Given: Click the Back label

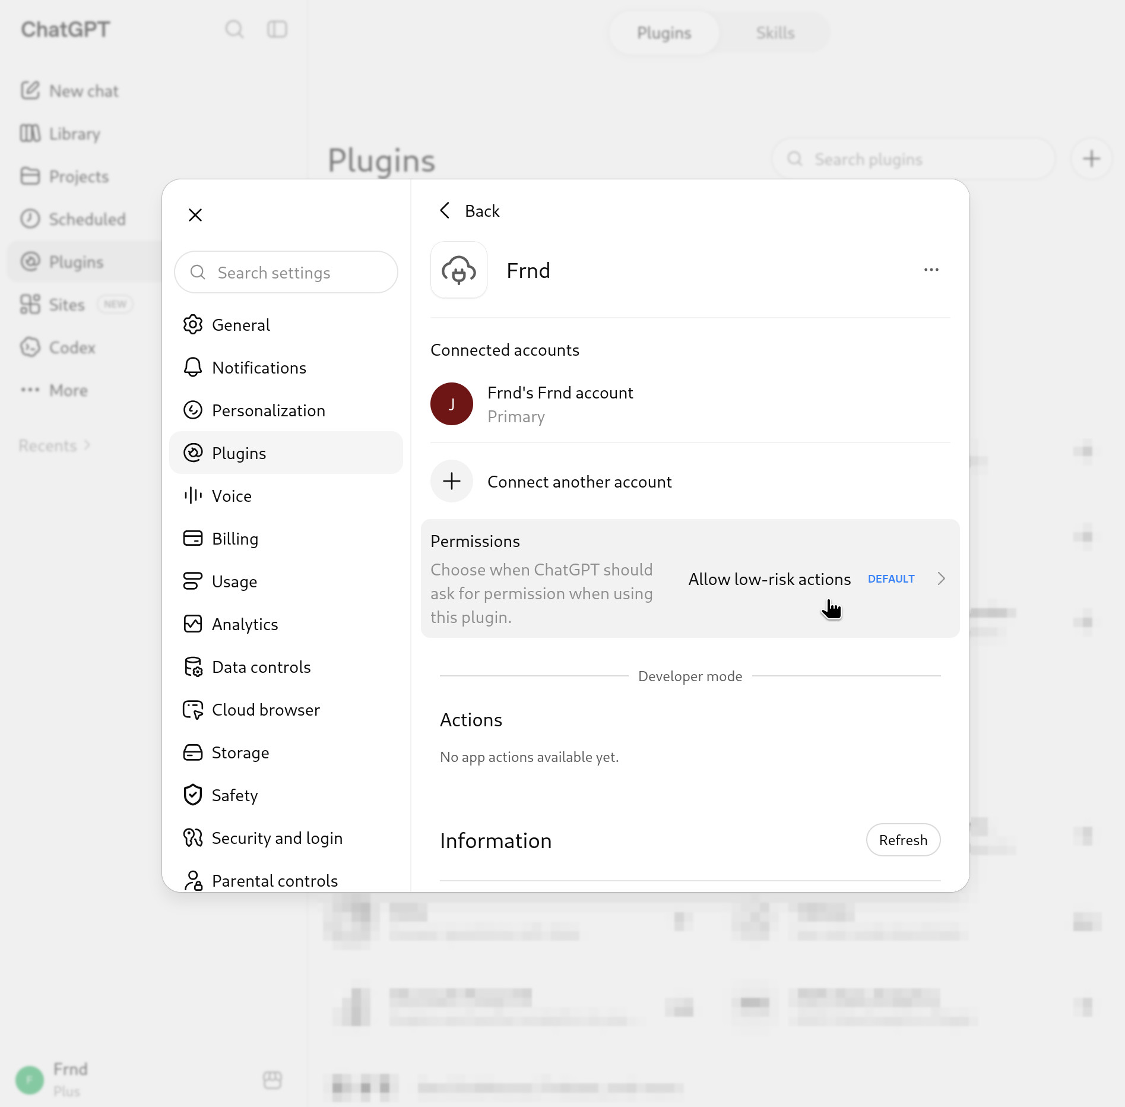Looking at the screenshot, I should tap(482, 211).
